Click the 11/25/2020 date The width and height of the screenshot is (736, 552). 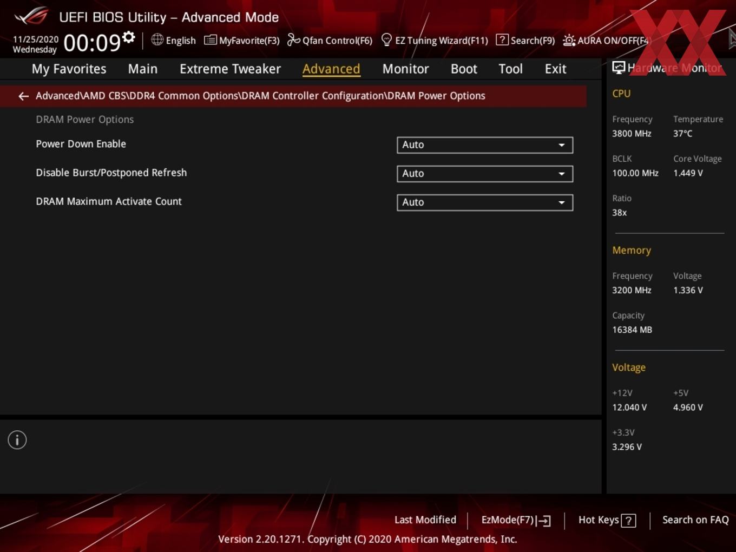point(36,40)
